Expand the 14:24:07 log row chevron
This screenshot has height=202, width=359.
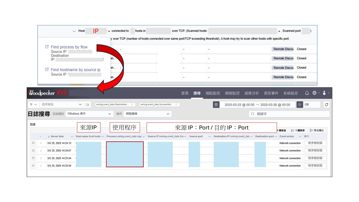[41, 151]
